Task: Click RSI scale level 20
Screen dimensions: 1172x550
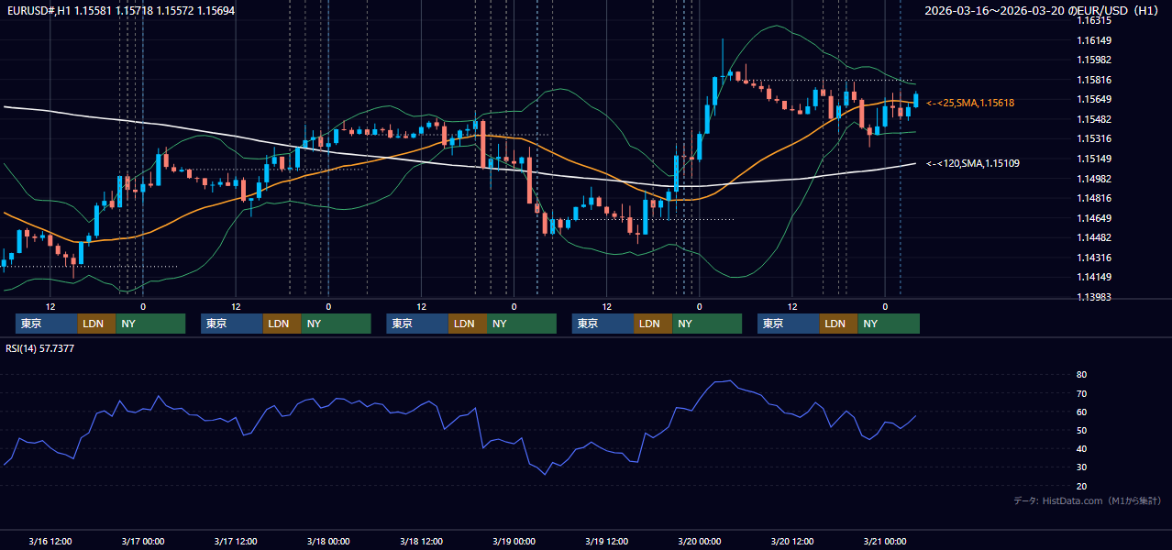Action: [x=1082, y=486]
